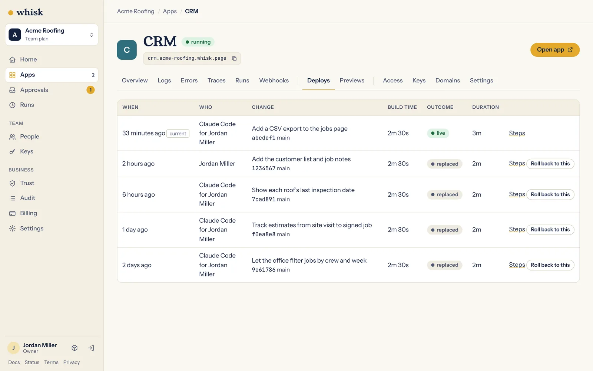Copy the crm.acme-roofing.whisk.page URL
This screenshot has height=371, width=593.
(x=234, y=59)
